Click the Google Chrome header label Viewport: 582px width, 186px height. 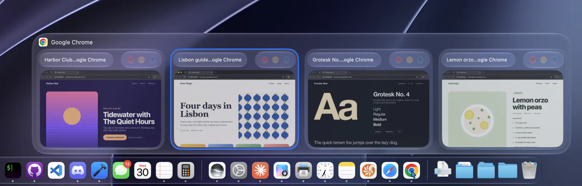pos(72,42)
